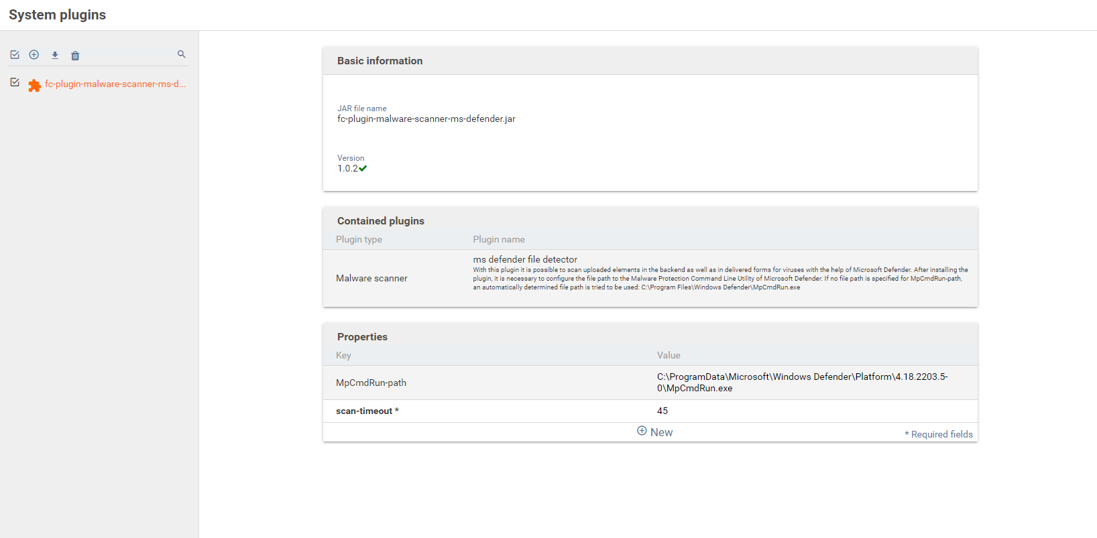1097x538 pixels.
Task: Uncheck the fc-plugin-malware-scanner checkbox
Action: point(15,82)
